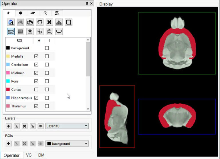
Task: Click the table grid icon
Action: 20,32
